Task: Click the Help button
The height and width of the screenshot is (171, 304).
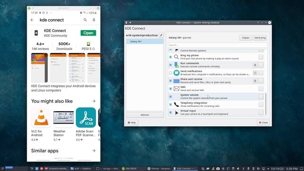Action: click(132, 123)
